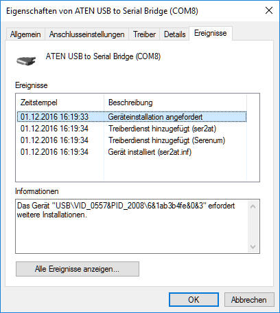Screen dimensions: 280x313
Task: Switch to the Treiber tab
Action: pos(144,34)
